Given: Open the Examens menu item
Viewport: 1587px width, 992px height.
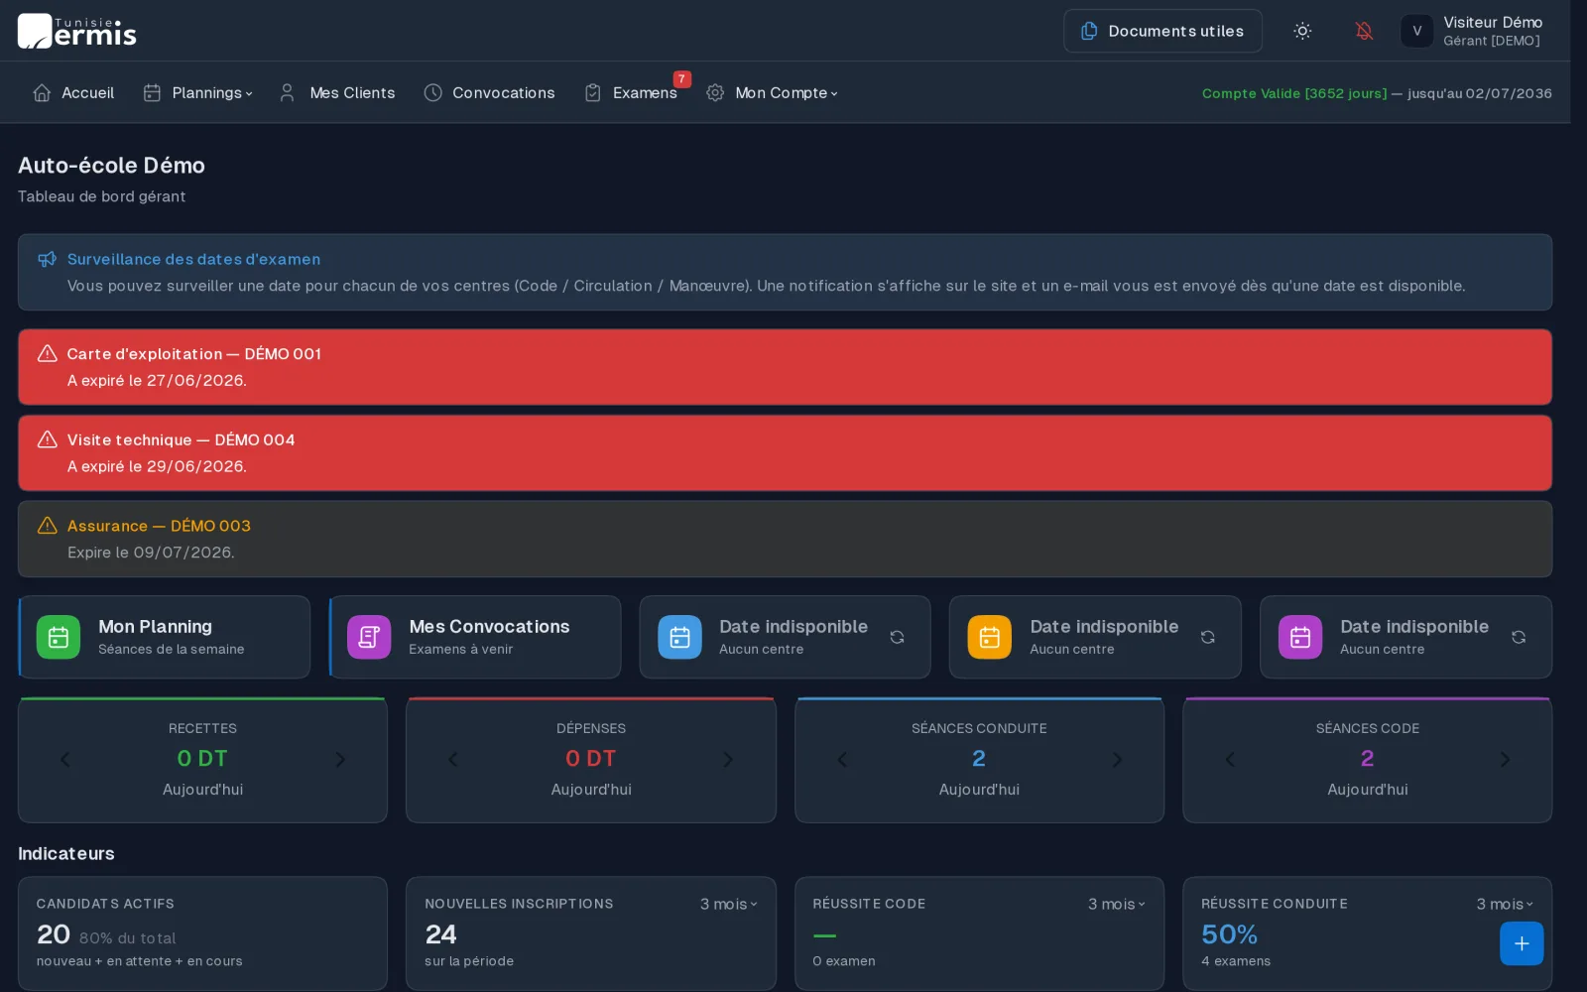Looking at the screenshot, I should 631,92.
